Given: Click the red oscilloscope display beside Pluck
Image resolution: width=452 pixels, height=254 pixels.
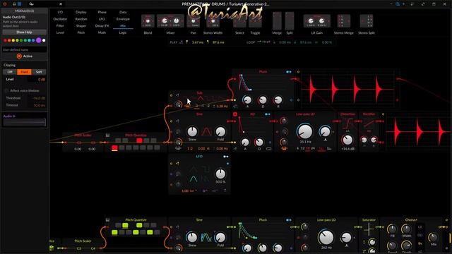Looking at the screenshot, I should [x=347, y=90].
